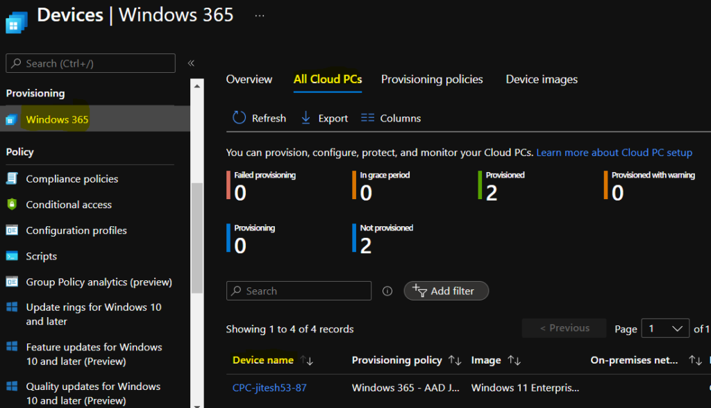Click the search info circle icon
This screenshot has height=408, width=711.
click(387, 291)
